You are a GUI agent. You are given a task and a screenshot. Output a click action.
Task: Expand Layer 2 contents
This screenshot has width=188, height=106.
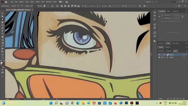point(165,55)
